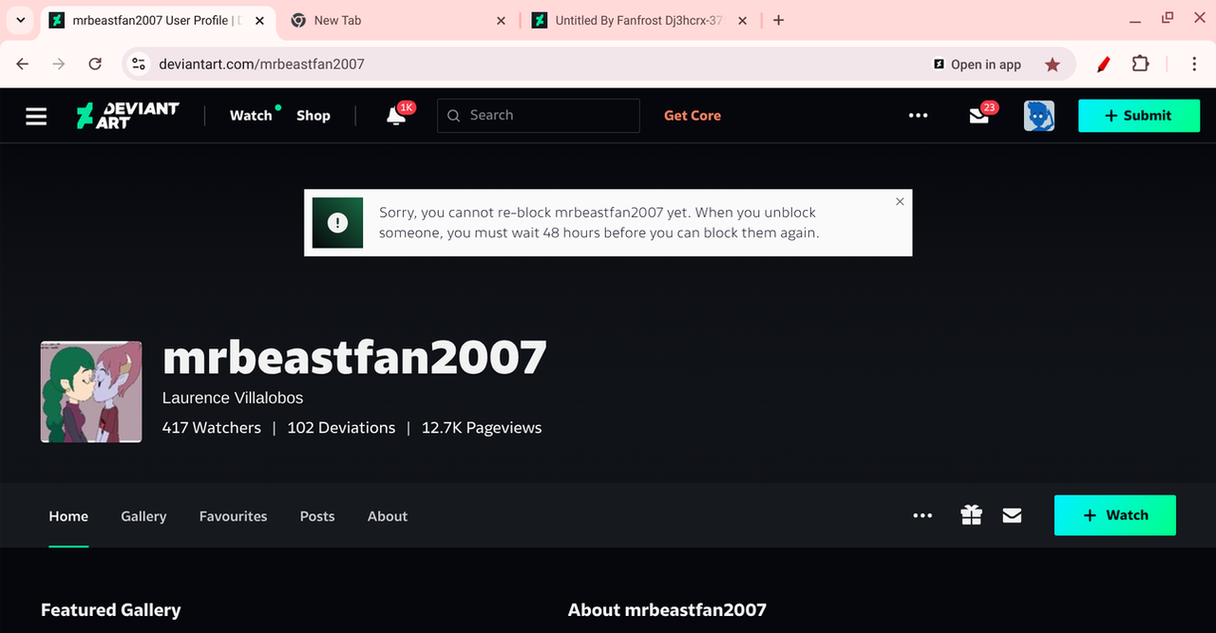Click the About mrbeastfan2007 heading
The height and width of the screenshot is (633, 1216).
667,610
